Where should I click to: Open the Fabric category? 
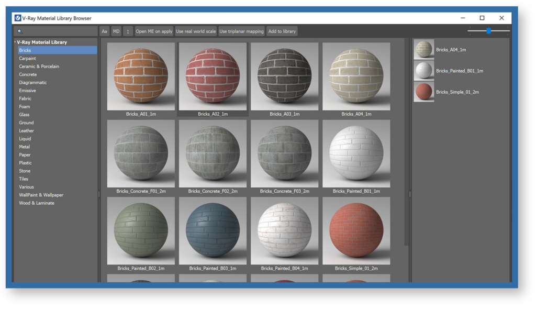(x=25, y=98)
